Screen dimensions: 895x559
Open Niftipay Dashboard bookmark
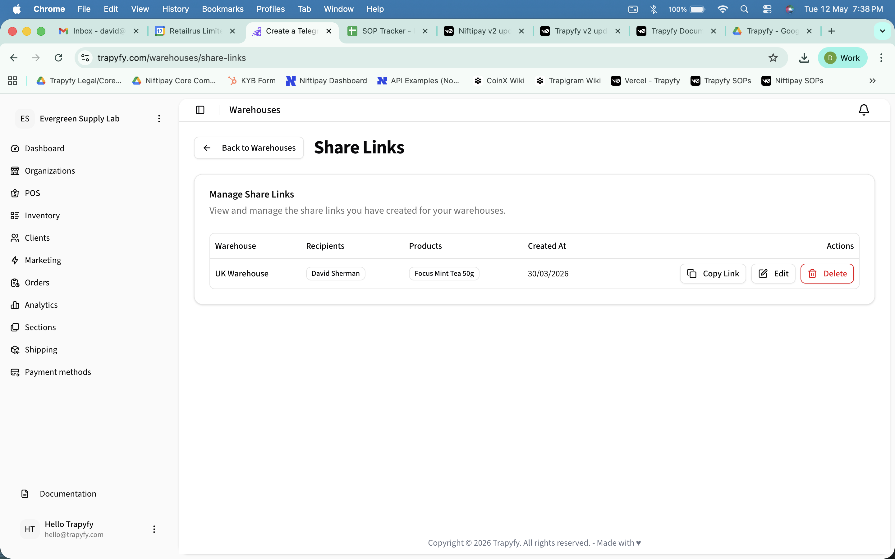(327, 81)
